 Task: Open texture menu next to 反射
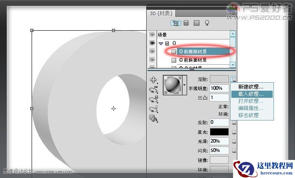pos(234,123)
